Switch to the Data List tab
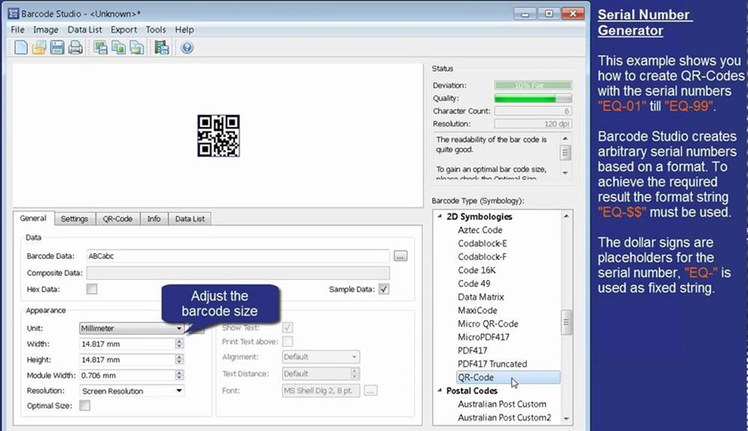Viewport: 748px width, 431px height. tap(190, 219)
